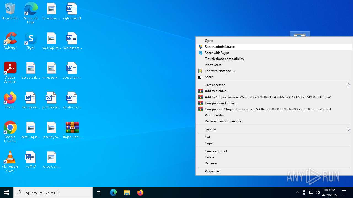Select the Microsoft Edge desktop shortcut
353x198 pixels.
pyautogui.click(x=31, y=13)
